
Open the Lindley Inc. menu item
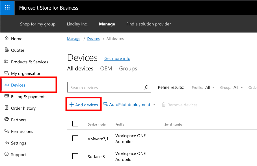(x=77, y=24)
